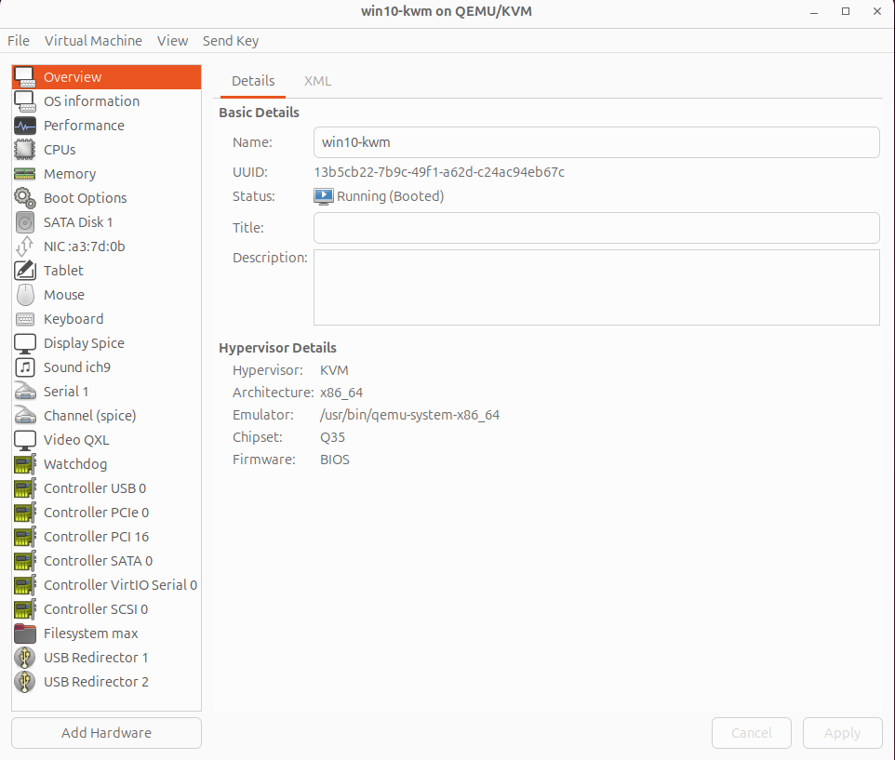This screenshot has width=895, height=760.
Task: Click the Apply button
Action: click(842, 732)
